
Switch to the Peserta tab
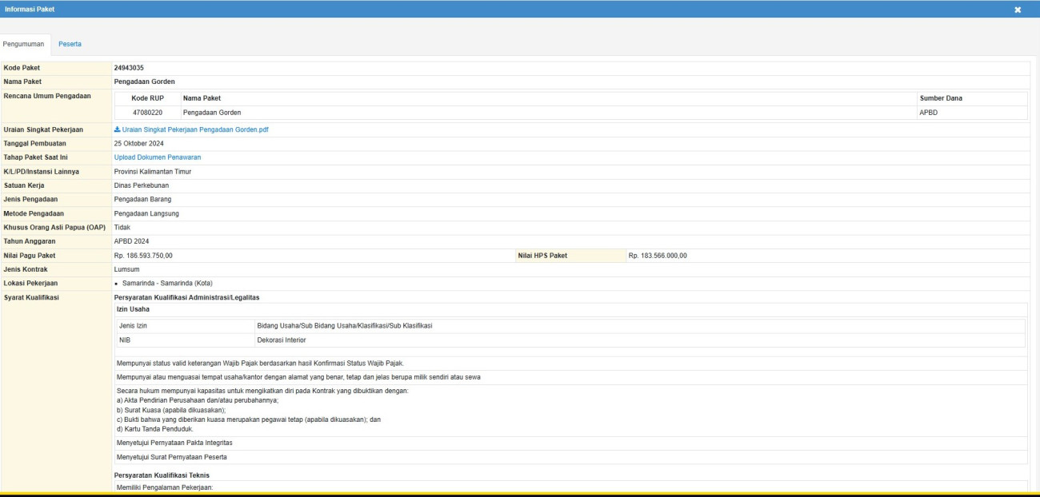click(x=70, y=43)
